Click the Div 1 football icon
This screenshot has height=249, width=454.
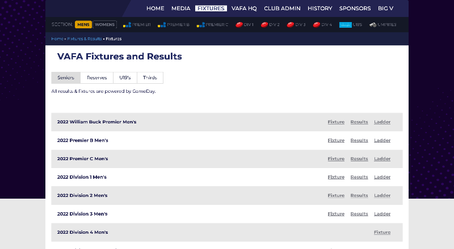pos(239,25)
